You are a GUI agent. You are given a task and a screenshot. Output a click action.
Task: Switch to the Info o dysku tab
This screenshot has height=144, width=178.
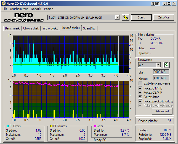point(51,28)
